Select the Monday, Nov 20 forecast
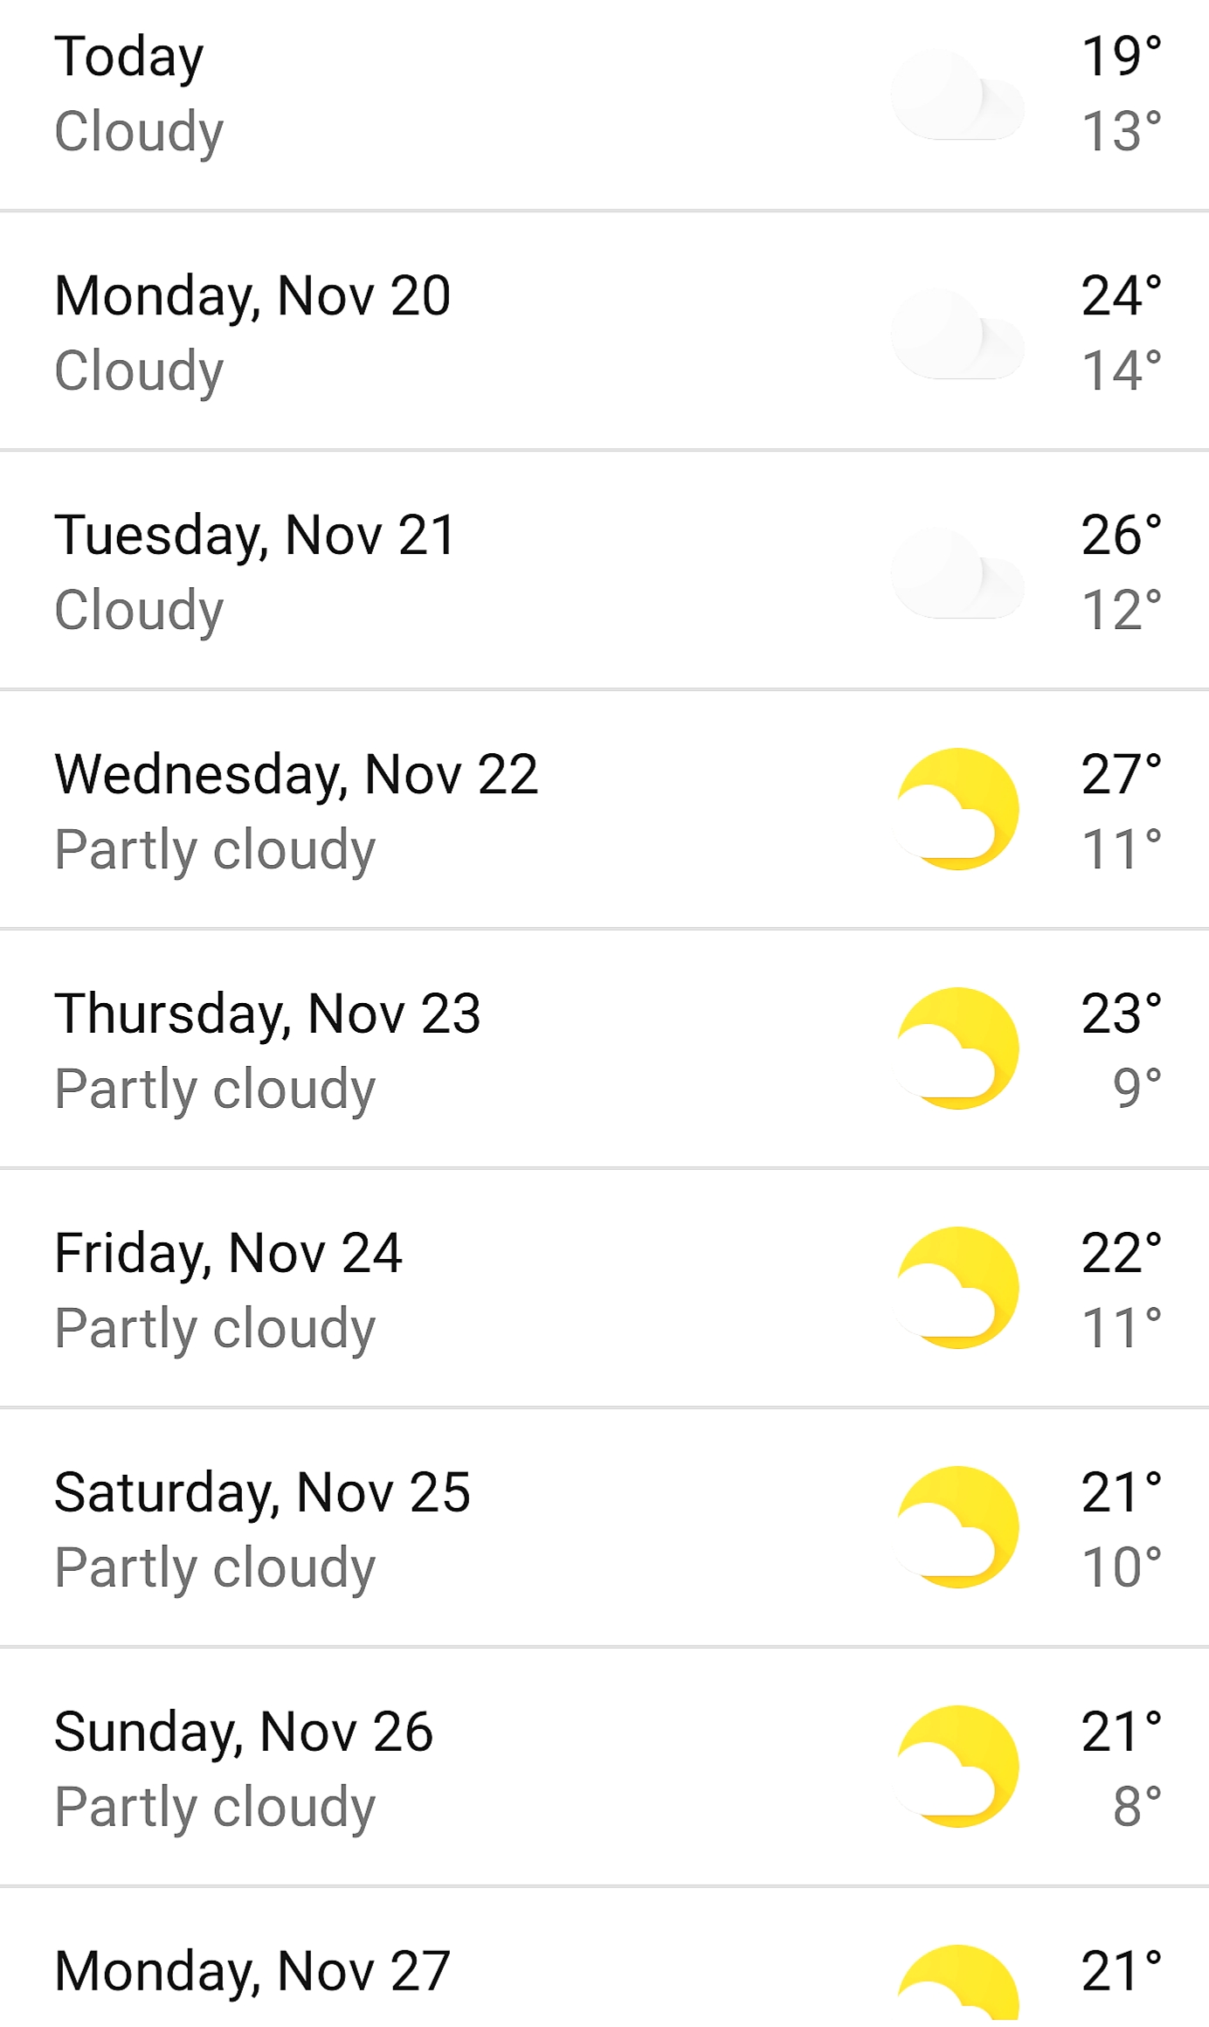 [604, 331]
